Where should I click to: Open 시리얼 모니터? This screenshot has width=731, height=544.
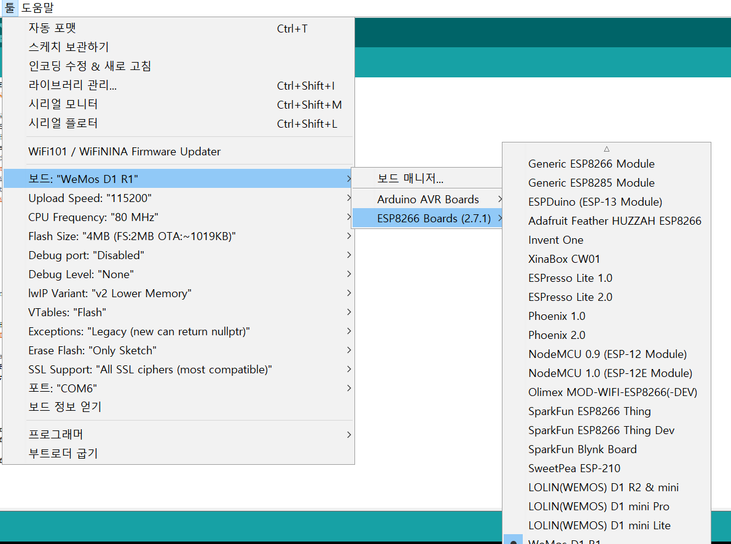coord(179,104)
